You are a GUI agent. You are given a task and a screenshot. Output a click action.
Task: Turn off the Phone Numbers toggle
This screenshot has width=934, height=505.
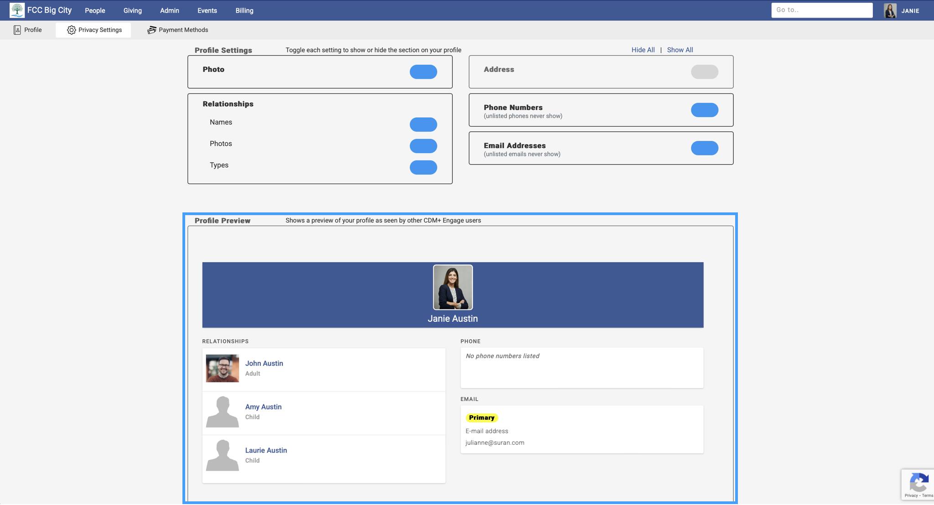click(704, 109)
